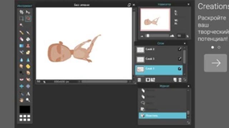Viewport: 229px width, 128px height.
Task: Select the Spot Heal tool
Action: [28, 79]
